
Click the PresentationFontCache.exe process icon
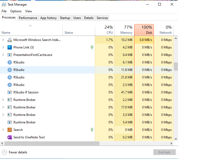click(10, 55)
